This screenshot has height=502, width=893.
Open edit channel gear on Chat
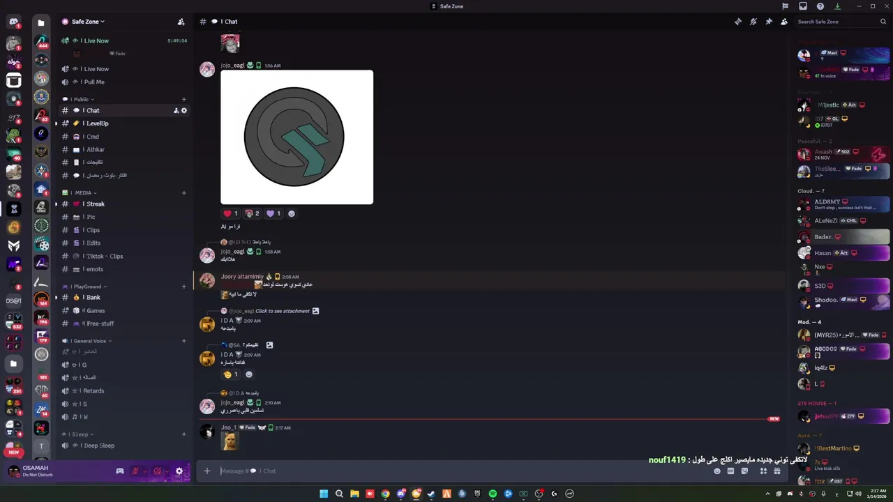(x=184, y=110)
